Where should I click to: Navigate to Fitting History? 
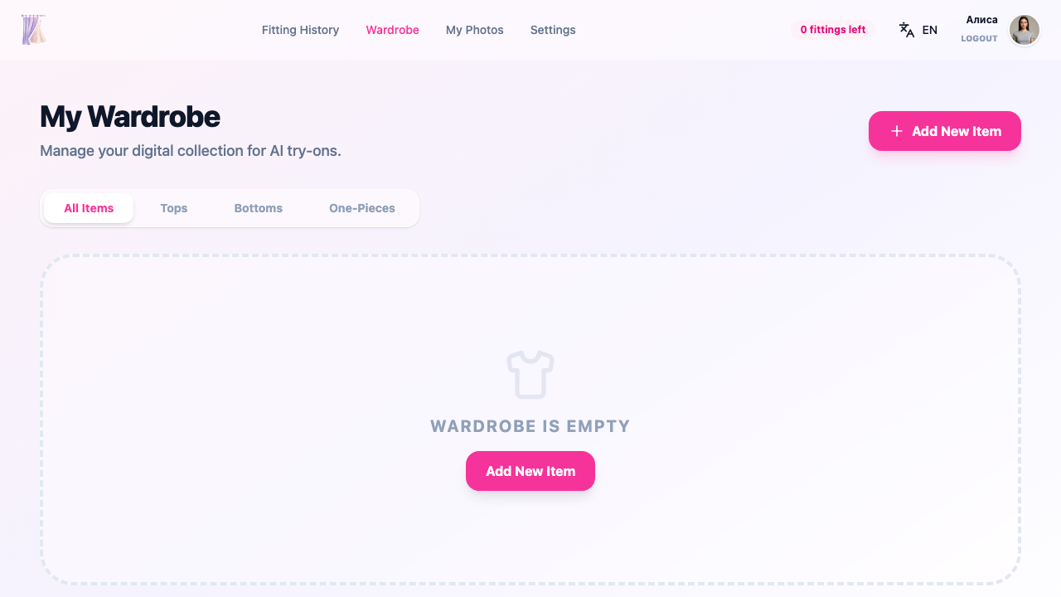coord(300,30)
